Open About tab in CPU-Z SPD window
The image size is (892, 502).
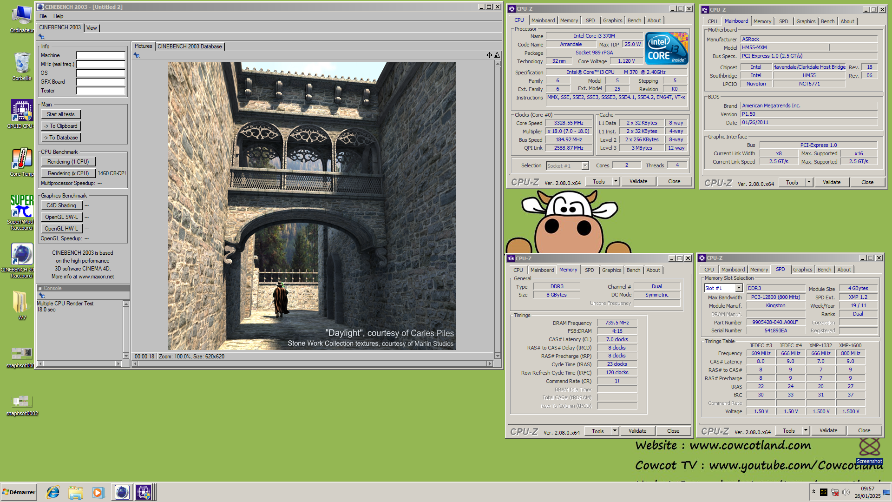[x=844, y=270]
